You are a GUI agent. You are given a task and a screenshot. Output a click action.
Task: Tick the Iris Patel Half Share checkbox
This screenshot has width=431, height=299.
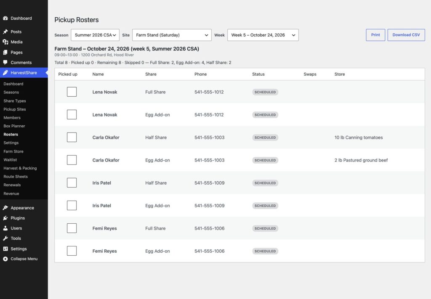pyautogui.click(x=72, y=183)
